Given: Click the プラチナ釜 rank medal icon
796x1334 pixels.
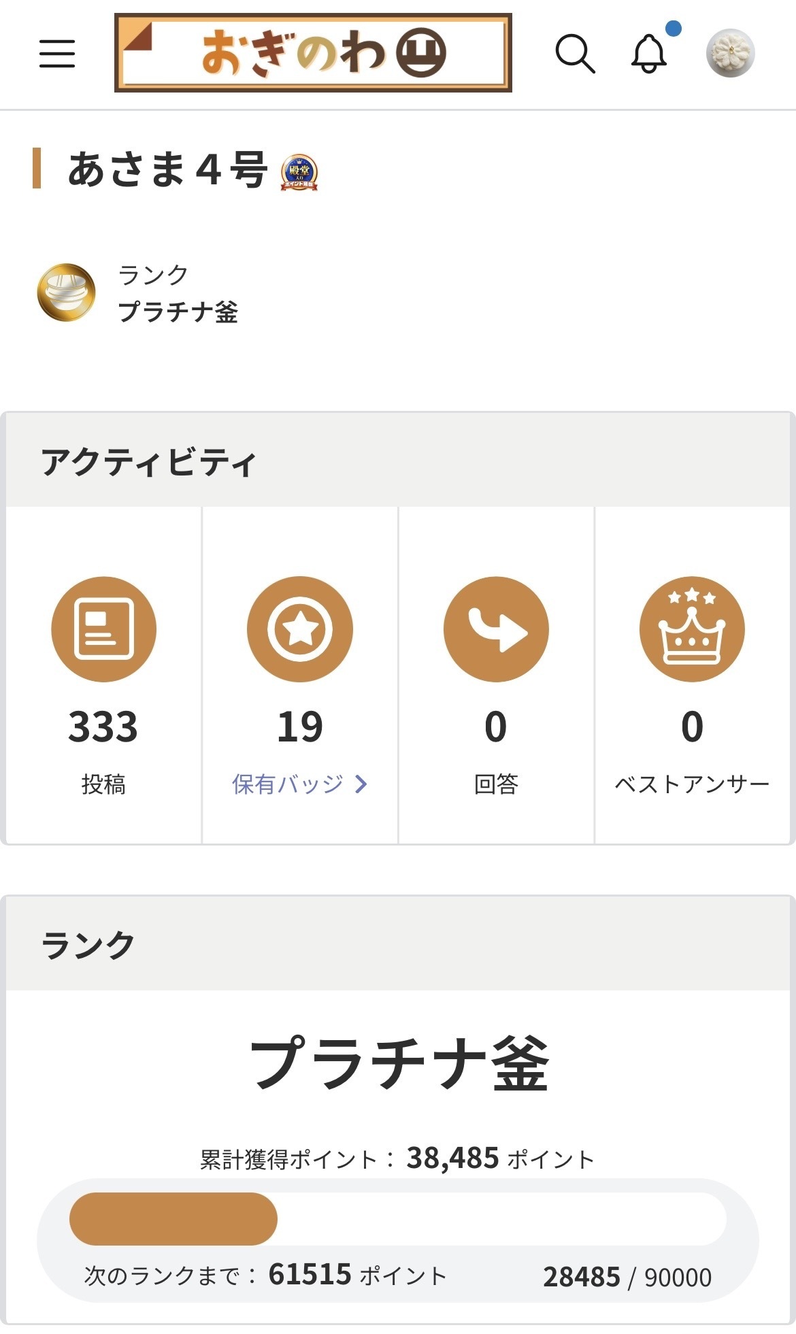Looking at the screenshot, I should pos(66,293).
